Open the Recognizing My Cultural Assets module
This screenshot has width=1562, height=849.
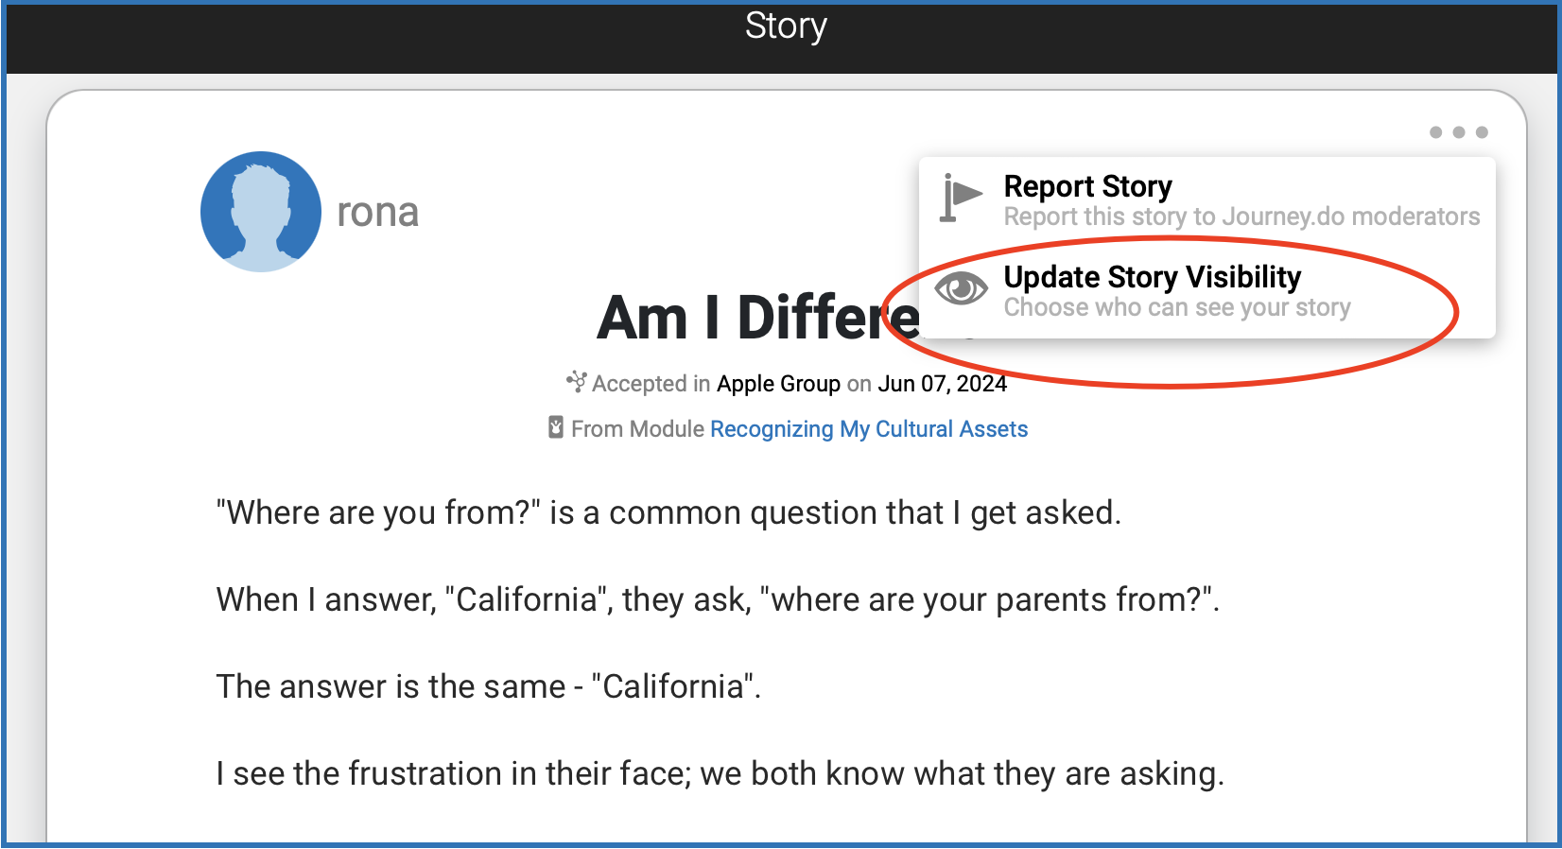click(868, 429)
